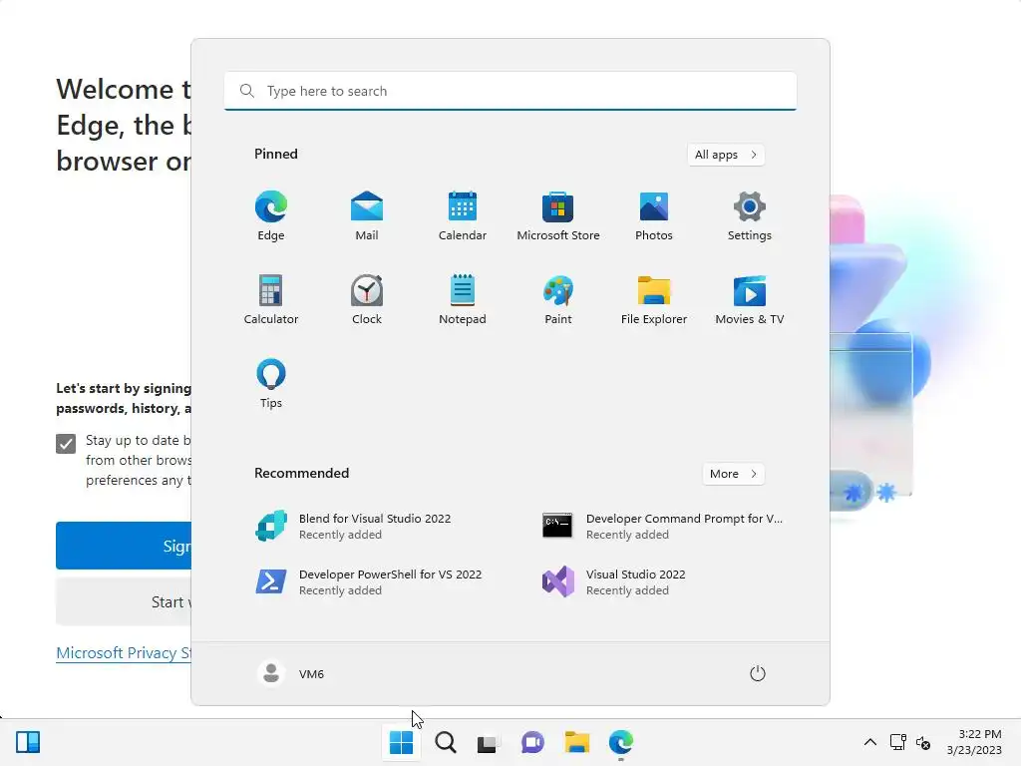Open the Clock app
Screen dimensions: 1021x766
tap(367, 299)
